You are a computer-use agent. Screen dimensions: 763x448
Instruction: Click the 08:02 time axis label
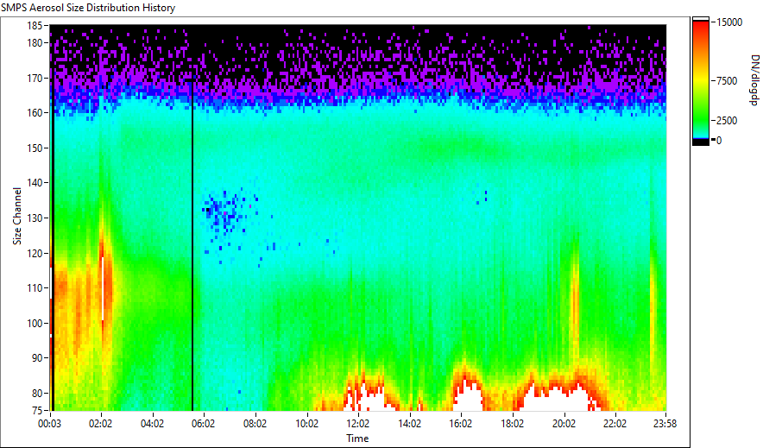click(x=255, y=424)
